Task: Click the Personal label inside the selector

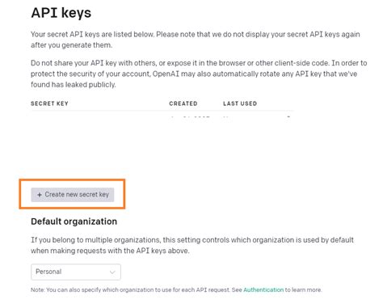Action: (48, 272)
